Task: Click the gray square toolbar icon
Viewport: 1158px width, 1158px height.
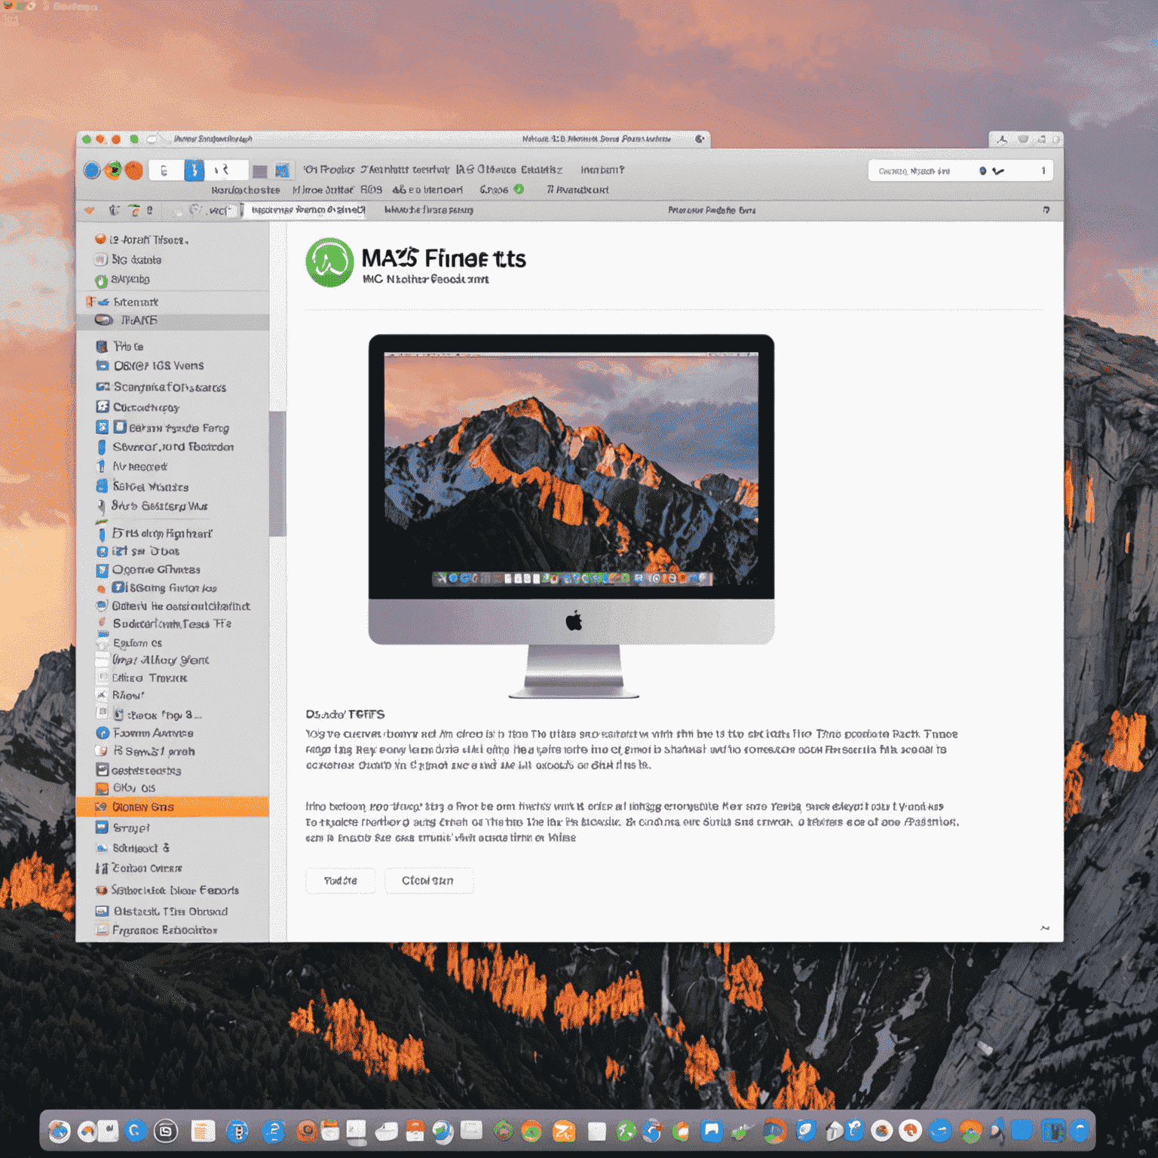Action: [259, 171]
